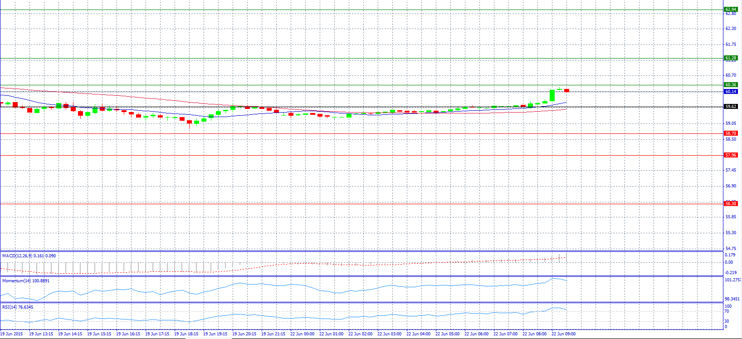This screenshot has width=742, height=339.
Task: Click the 19 Jun 17:15 time label
Action: pyautogui.click(x=157, y=334)
